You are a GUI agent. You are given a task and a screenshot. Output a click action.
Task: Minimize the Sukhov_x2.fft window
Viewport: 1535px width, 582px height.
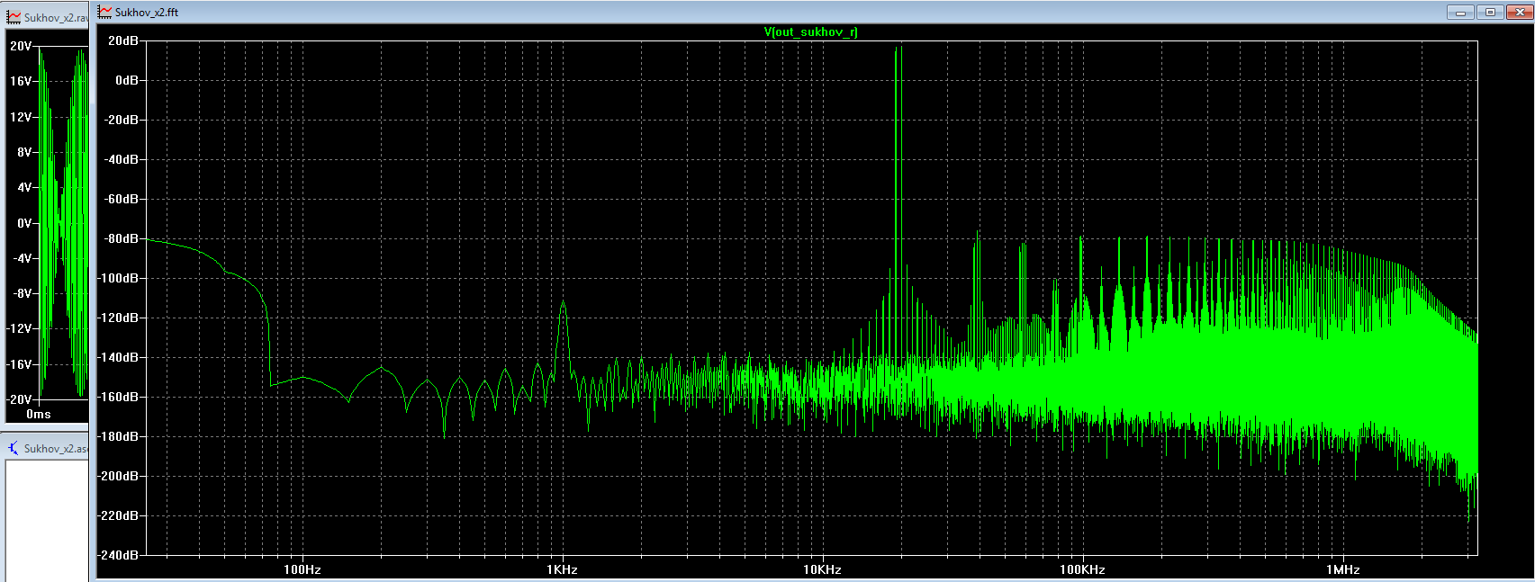tap(1460, 12)
